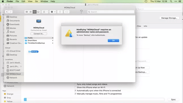Select WDMyCloud in the front window sidebar

click(x=14, y=74)
